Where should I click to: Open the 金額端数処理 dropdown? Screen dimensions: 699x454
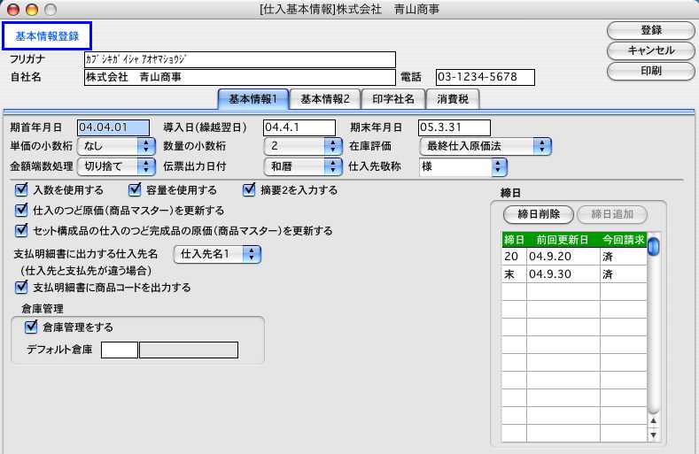click(115, 165)
